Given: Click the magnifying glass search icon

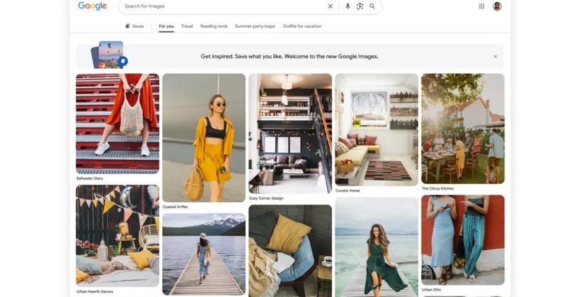Looking at the screenshot, I should (x=372, y=6).
